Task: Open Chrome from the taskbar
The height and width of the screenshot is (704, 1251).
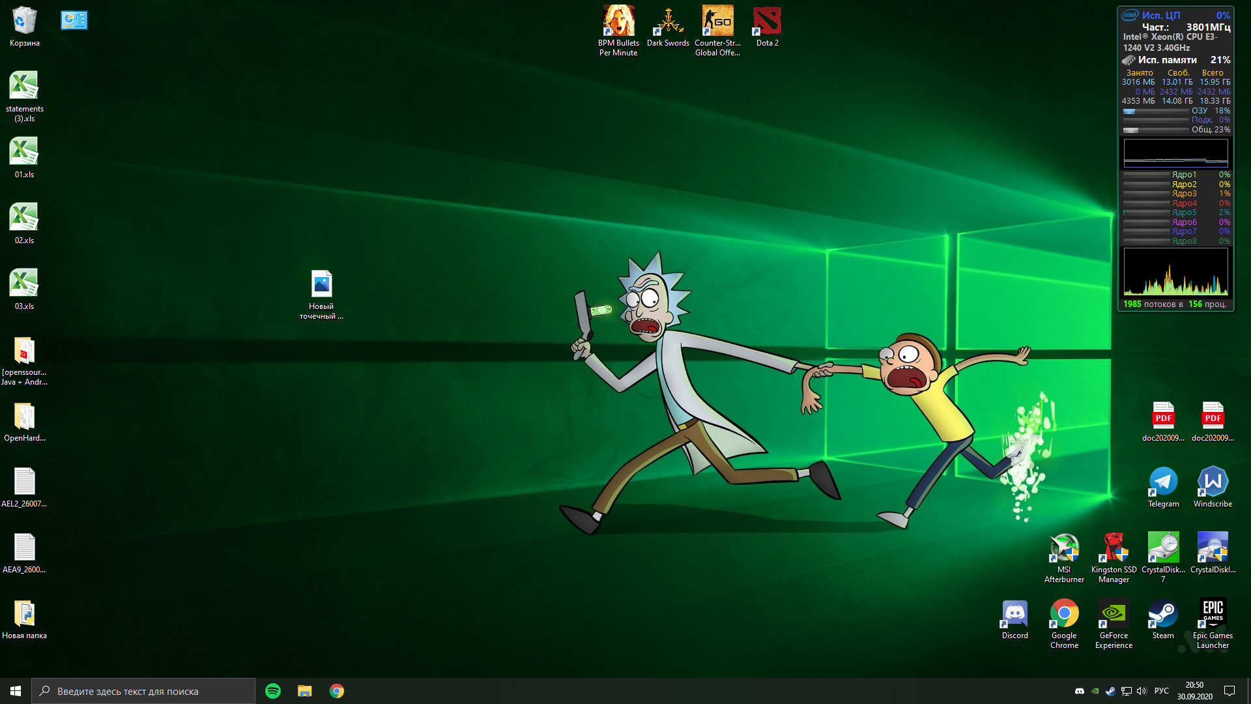Action: (x=337, y=691)
